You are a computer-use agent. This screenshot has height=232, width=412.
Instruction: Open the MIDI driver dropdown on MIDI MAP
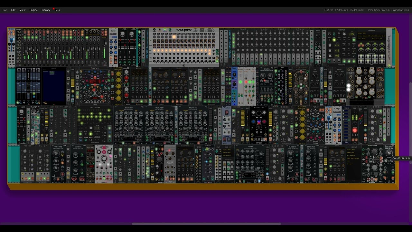tap(354, 150)
